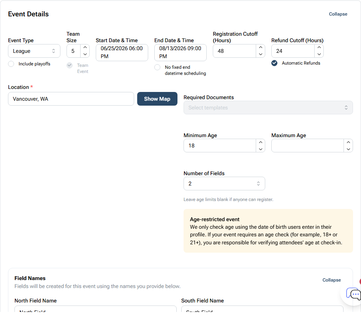Click the Show Map button
Screen dimensions: 361x334
point(157,99)
